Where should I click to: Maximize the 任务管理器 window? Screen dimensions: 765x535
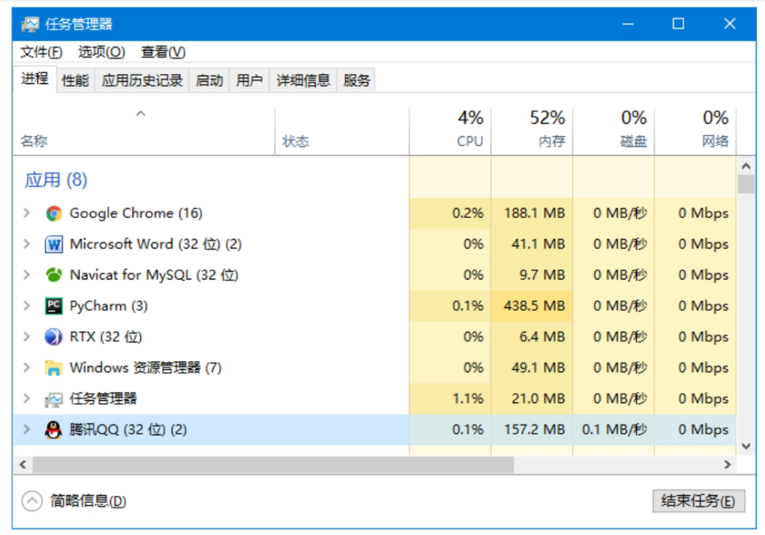(x=678, y=24)
